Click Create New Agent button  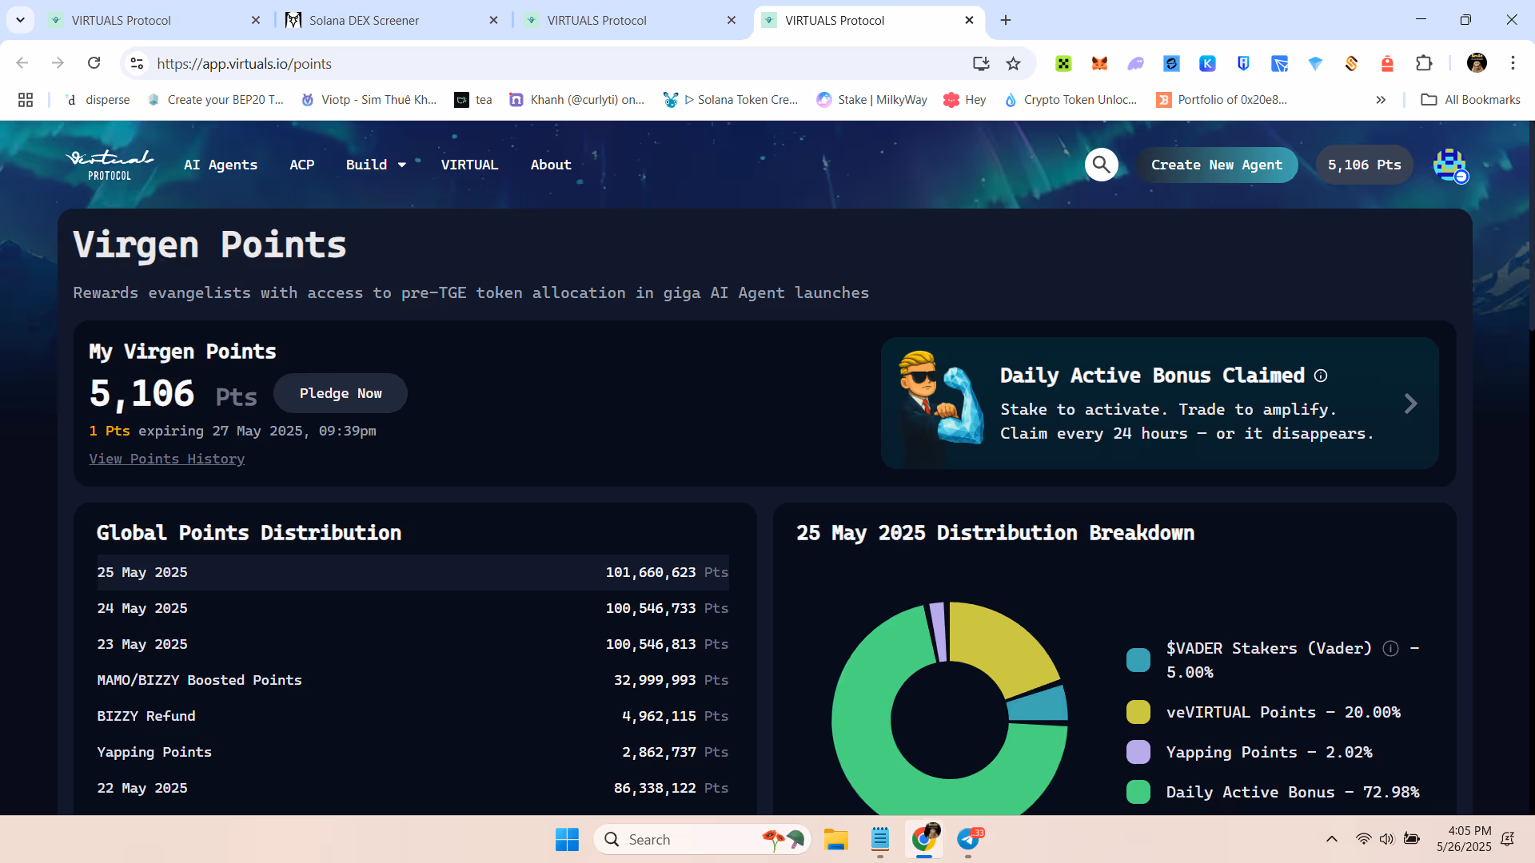click(x=1216, y=165)
